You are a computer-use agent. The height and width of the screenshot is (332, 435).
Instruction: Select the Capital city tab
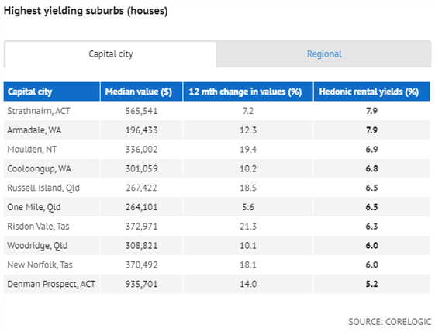[x=110, y=54]
